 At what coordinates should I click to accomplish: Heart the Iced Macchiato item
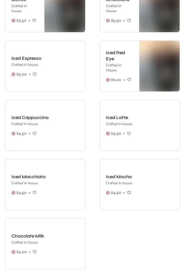tap(34, 193)
